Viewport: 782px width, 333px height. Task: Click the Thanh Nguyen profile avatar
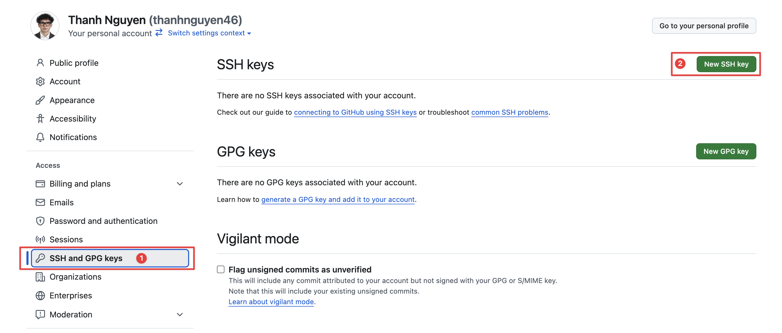click(45, 26)
